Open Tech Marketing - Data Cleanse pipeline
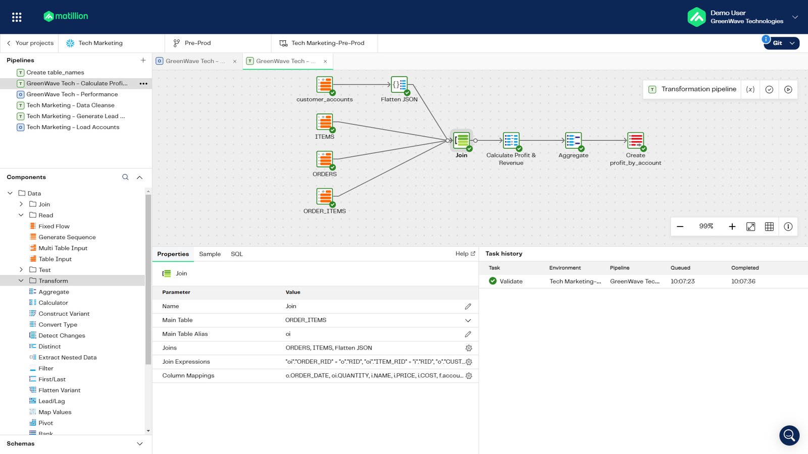808x454 pixels. click(x=71, y=105)
